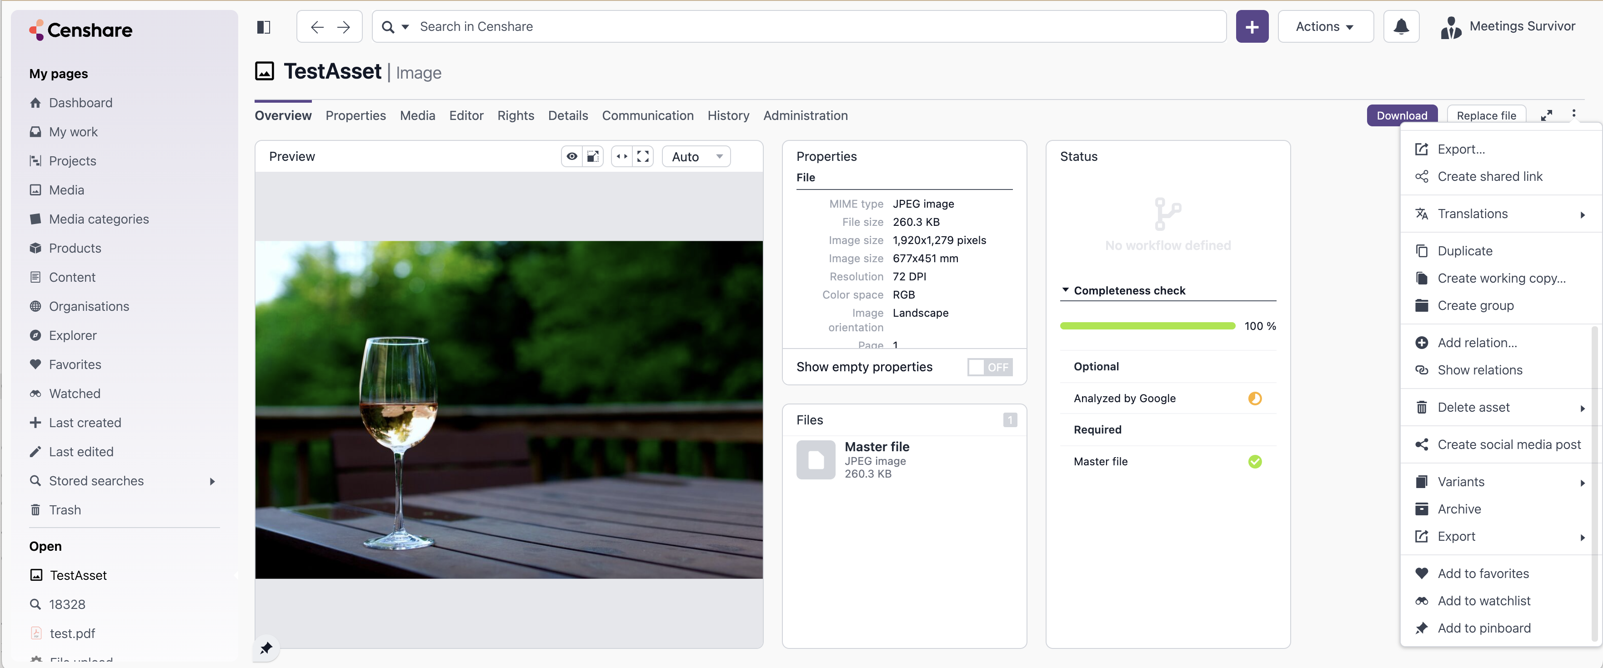Image resolution: width=1603 pixels, height=668 pixels.
Task: Click the Replace file button
Action: point(1486,115)
